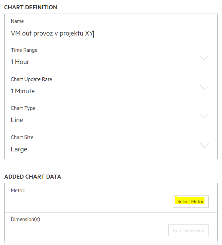Screen dimensions: 222x245
Task: Click the Name input field text
Action: (52, 34)
